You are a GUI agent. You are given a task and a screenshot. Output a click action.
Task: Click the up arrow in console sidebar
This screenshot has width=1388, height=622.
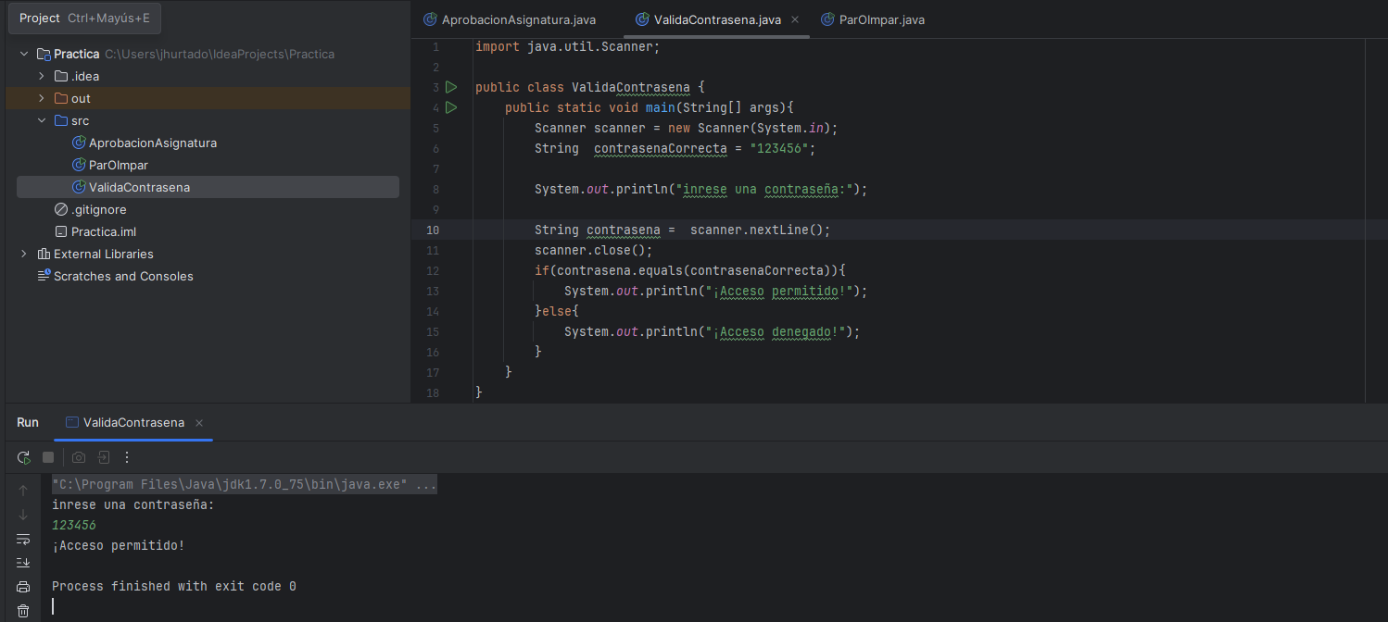click(x=23, y=491)
